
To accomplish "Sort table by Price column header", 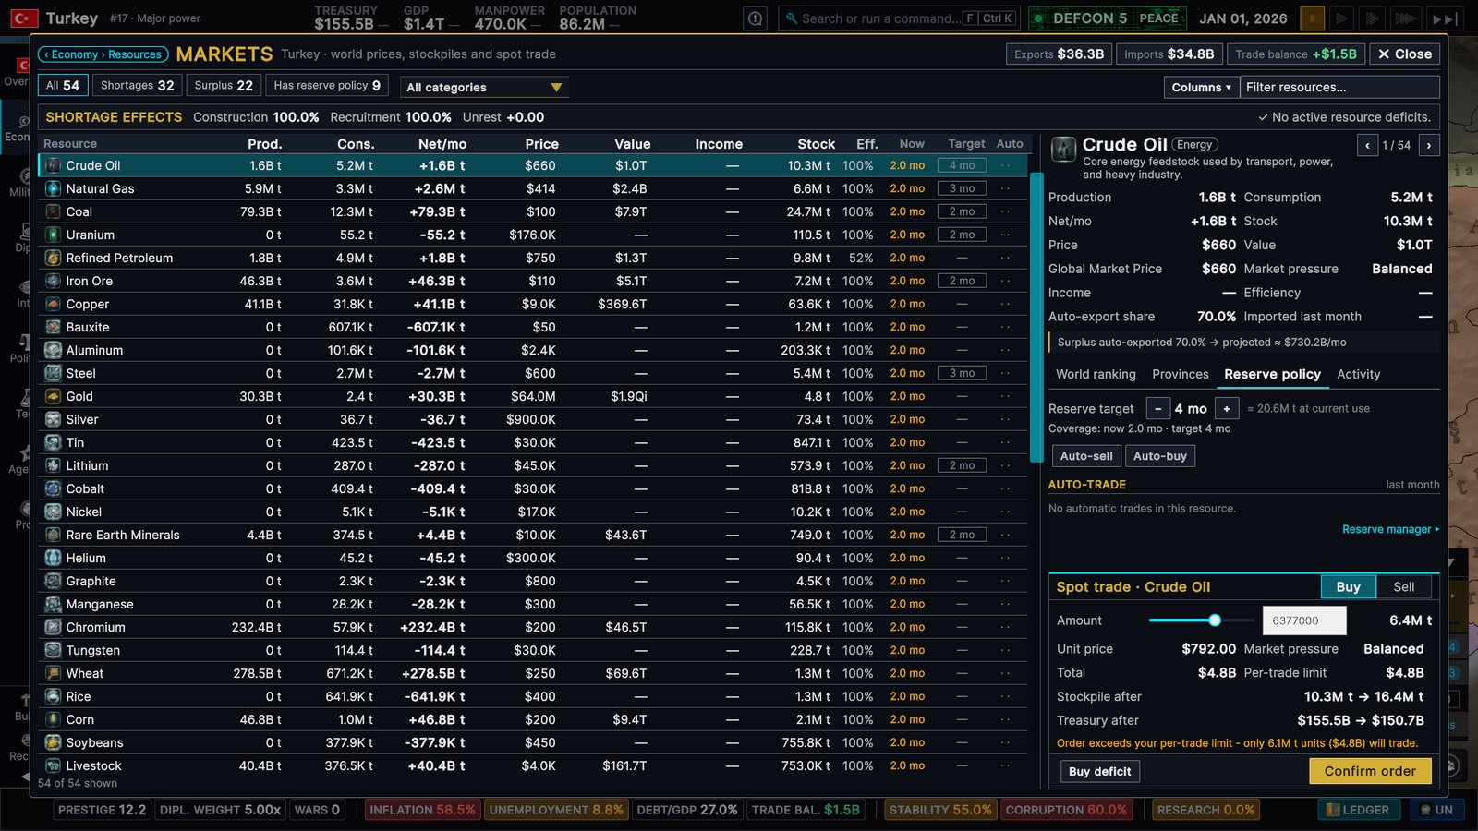I will pos(541,144).
